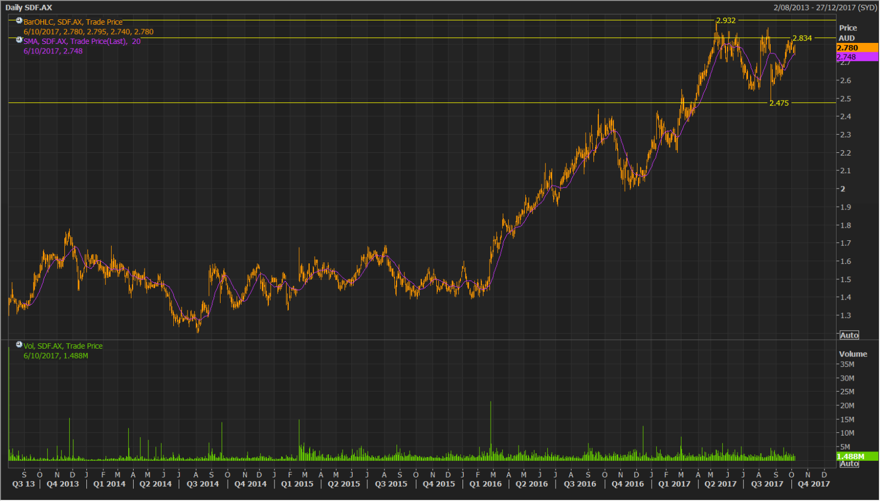Screen dimensions: 880x501
Task: Click the Q2 2016 label on the time axis
Action: tap(532, 485)
